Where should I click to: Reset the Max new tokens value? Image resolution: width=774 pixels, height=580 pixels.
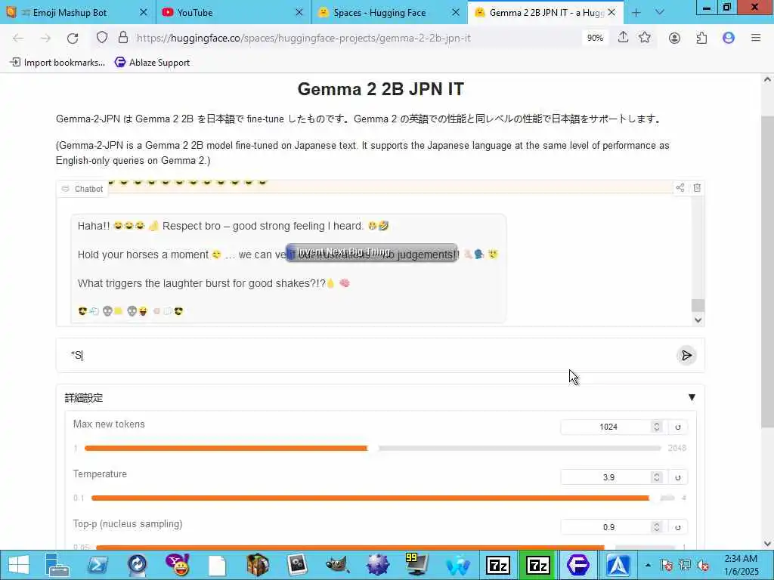pos(678,427)
